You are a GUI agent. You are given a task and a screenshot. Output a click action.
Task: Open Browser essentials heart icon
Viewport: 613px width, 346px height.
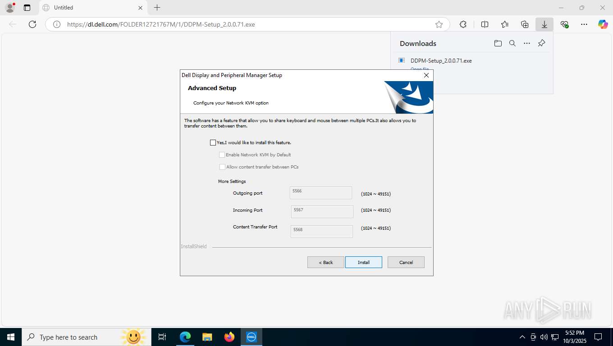coord(564,24)
